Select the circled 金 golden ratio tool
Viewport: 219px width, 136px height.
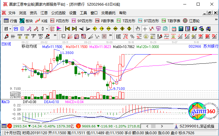click(146, 36)
